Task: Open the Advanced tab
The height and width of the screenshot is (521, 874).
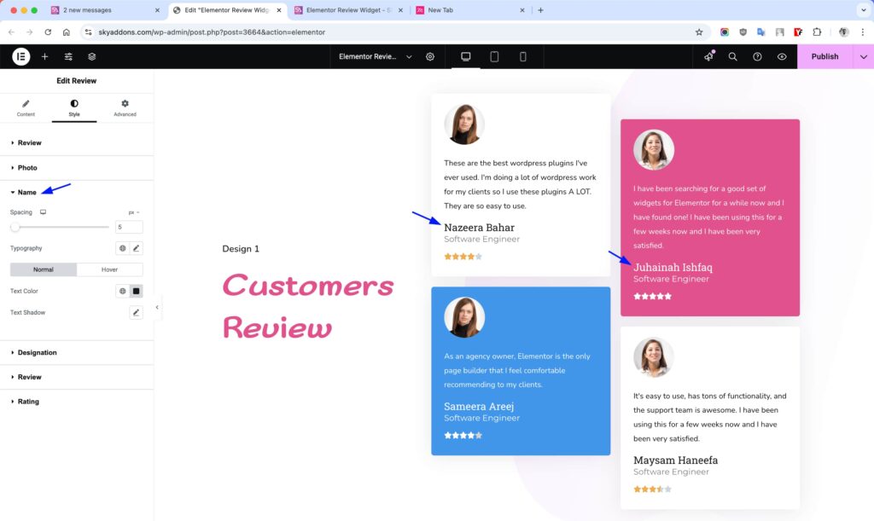Action: coord(125,108)
